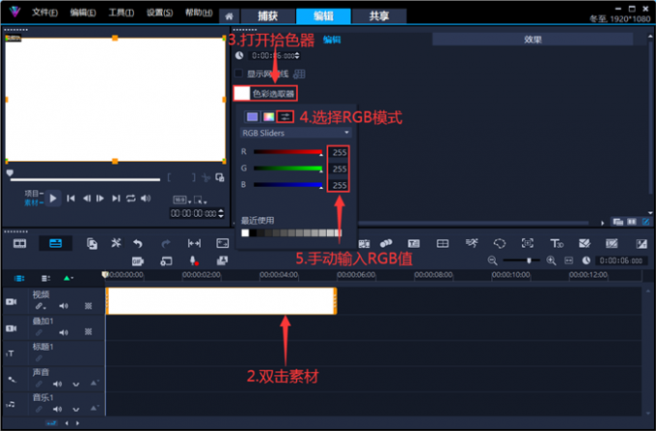The image size is (656, 431).
Task: Open the customize toolbar tools icon
Action: (116, 243)
